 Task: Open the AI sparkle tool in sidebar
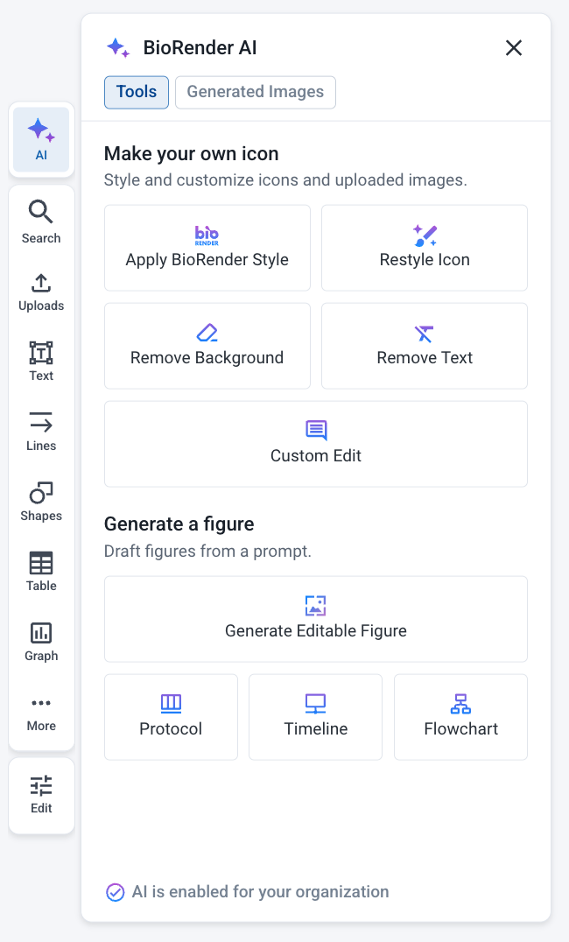(41, 140)
